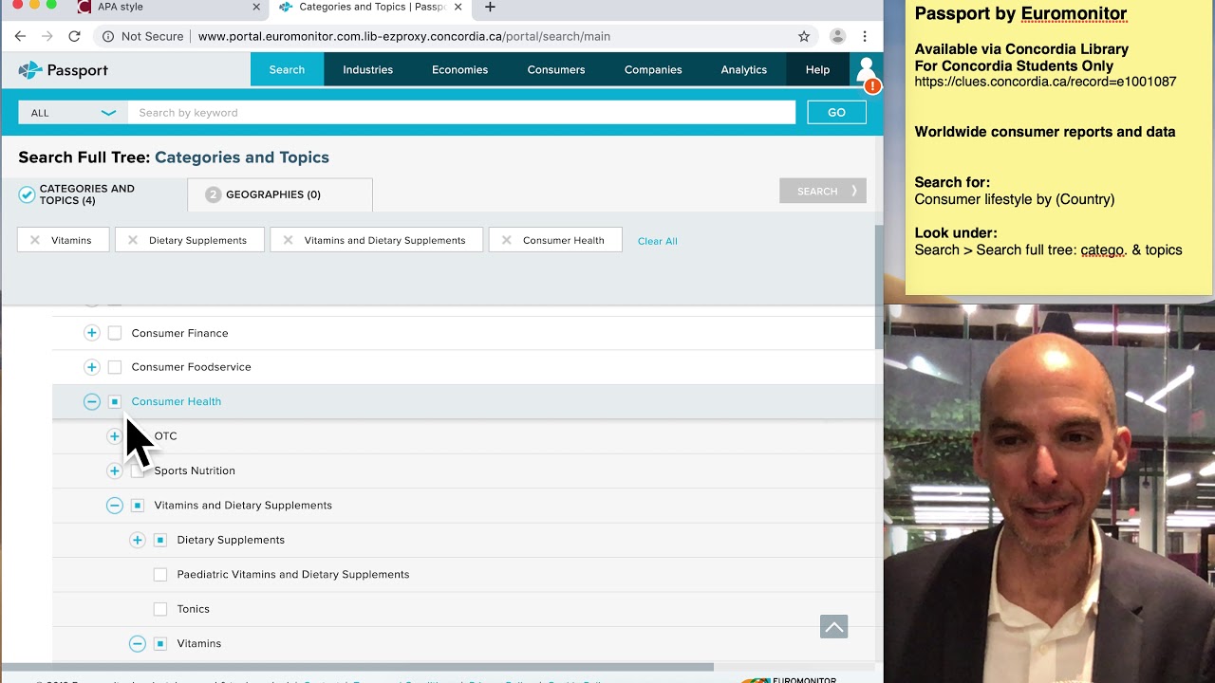1215x683 pixels.
Task: Select Categories and Topics (4) tab
Action: click(x=95, y=194)
